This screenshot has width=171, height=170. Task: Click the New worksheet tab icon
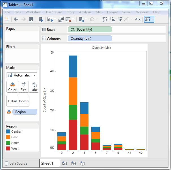pyautogui.click(x=64, y=163)
